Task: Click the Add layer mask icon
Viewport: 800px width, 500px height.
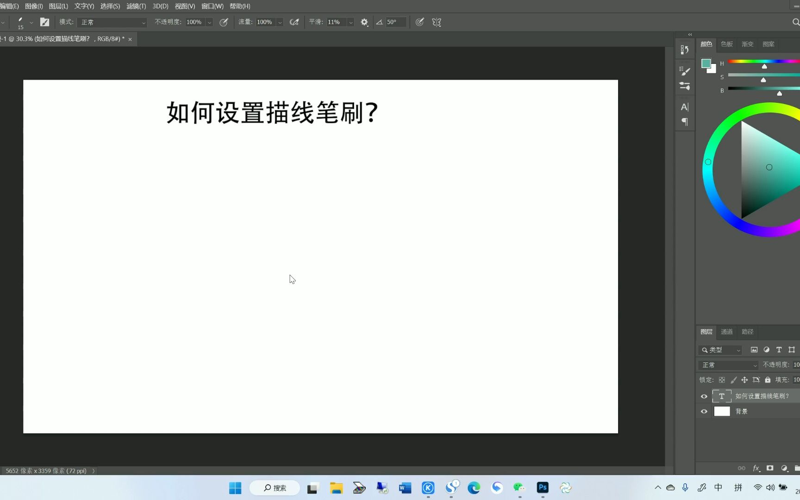Action: [769, 468]
